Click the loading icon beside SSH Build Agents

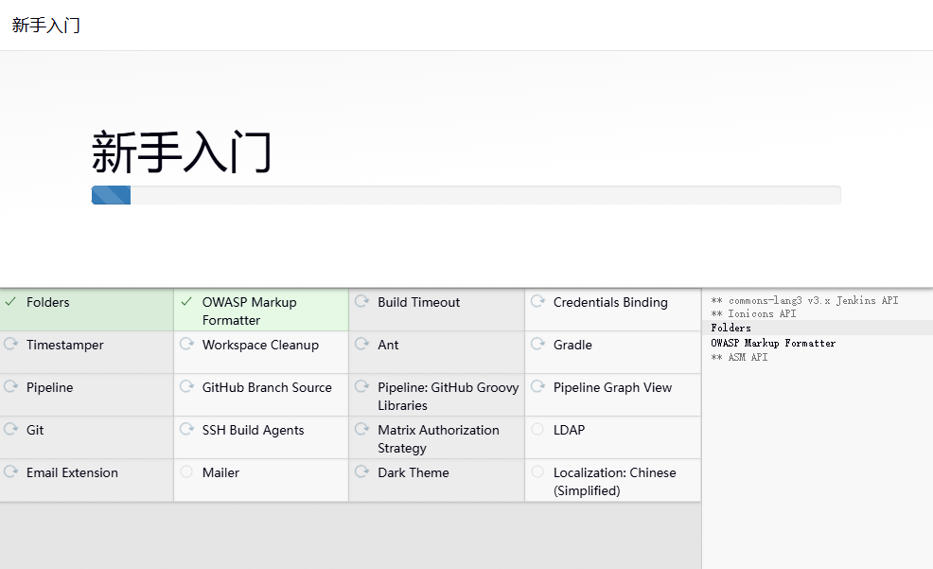(186, 429)
